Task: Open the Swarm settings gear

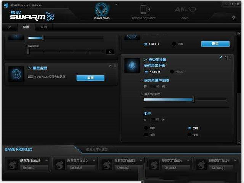Action: click(233, 18)
